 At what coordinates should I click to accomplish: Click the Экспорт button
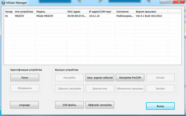160,89
